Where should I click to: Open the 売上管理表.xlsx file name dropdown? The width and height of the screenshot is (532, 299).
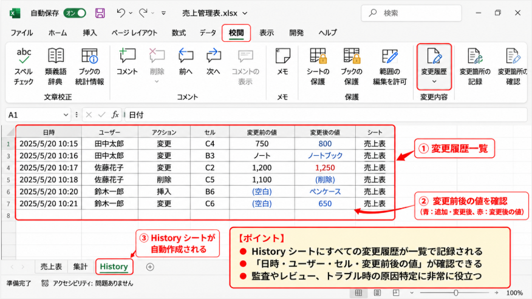[x=245, y=13]
